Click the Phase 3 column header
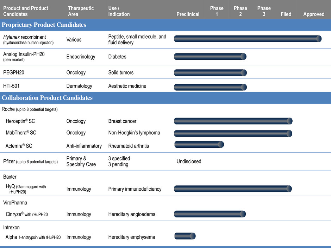 coord(264,11)
